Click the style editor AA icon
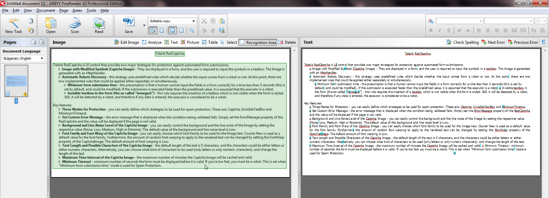549x198 pixels. pyautogui.click(x=431, y=21)
